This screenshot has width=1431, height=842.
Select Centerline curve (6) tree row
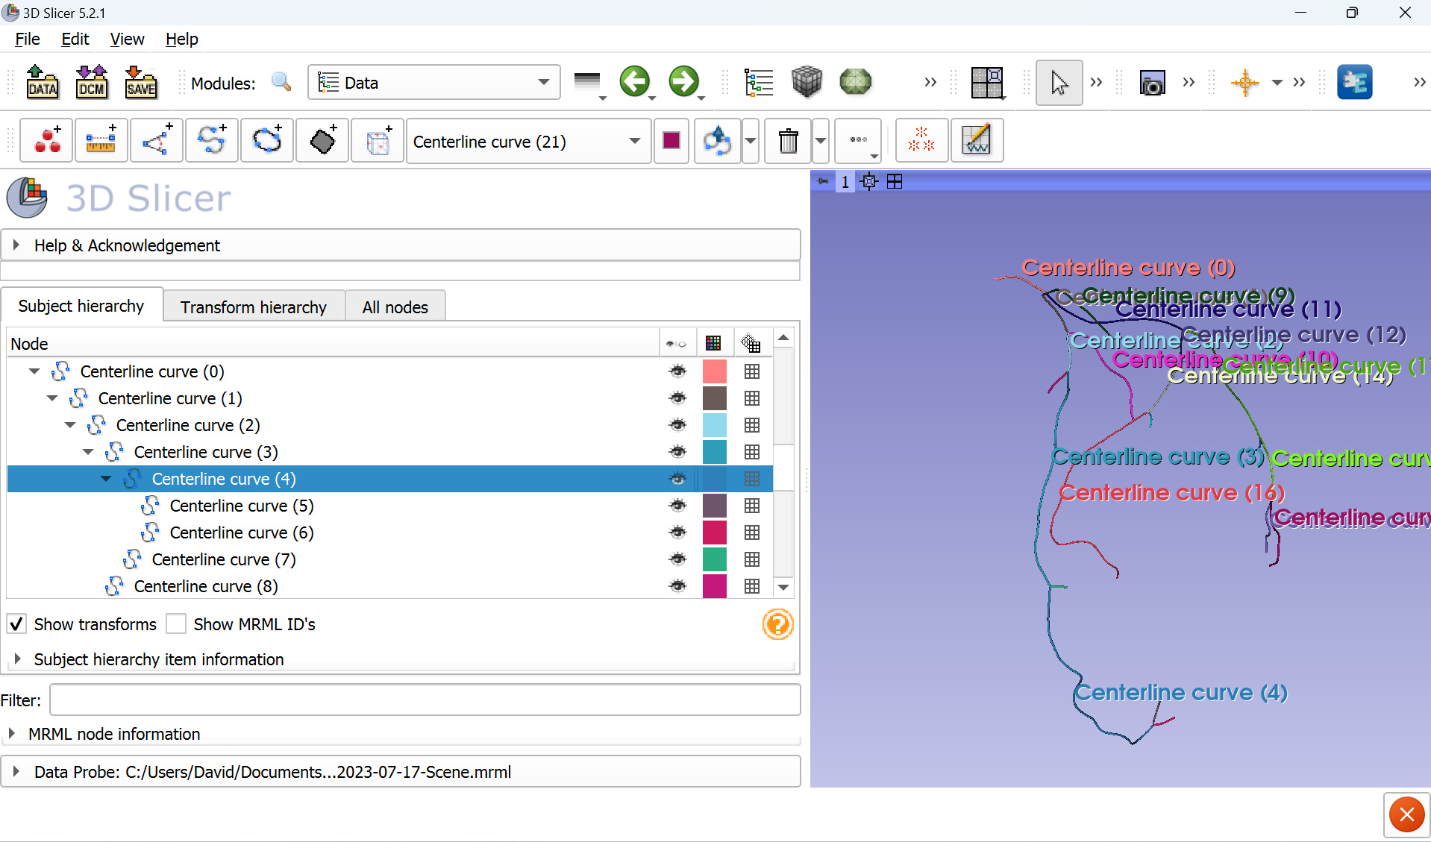[x=389, y=532]
